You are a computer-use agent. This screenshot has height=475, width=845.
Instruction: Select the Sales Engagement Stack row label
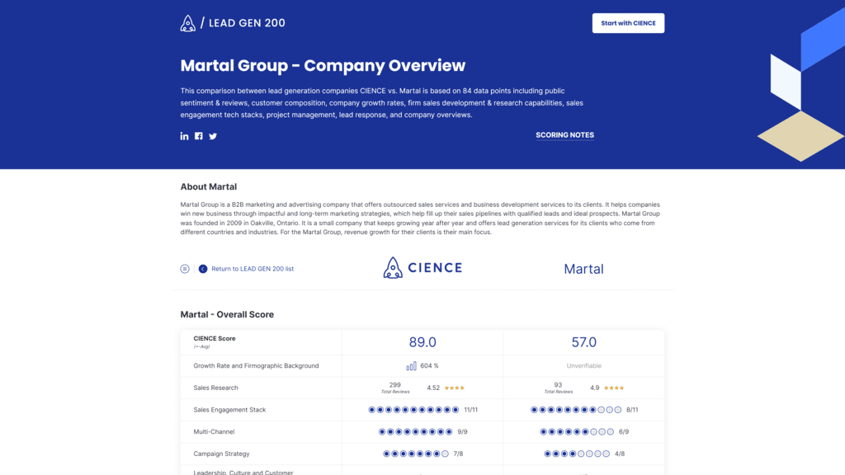tap(229, 410)
